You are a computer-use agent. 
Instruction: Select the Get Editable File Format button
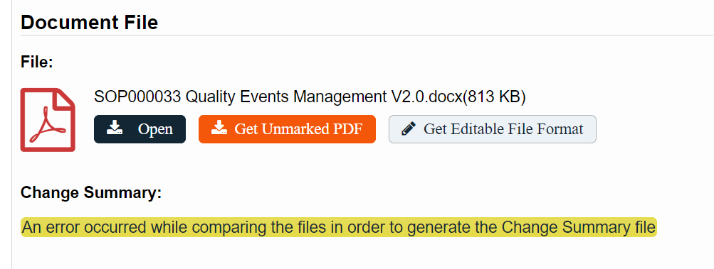click(x=492, y=129)
